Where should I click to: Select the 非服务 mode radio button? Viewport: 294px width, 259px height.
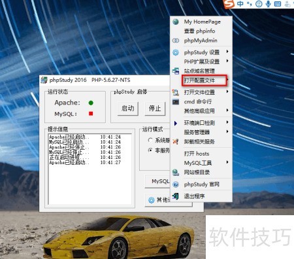[150, 150]
